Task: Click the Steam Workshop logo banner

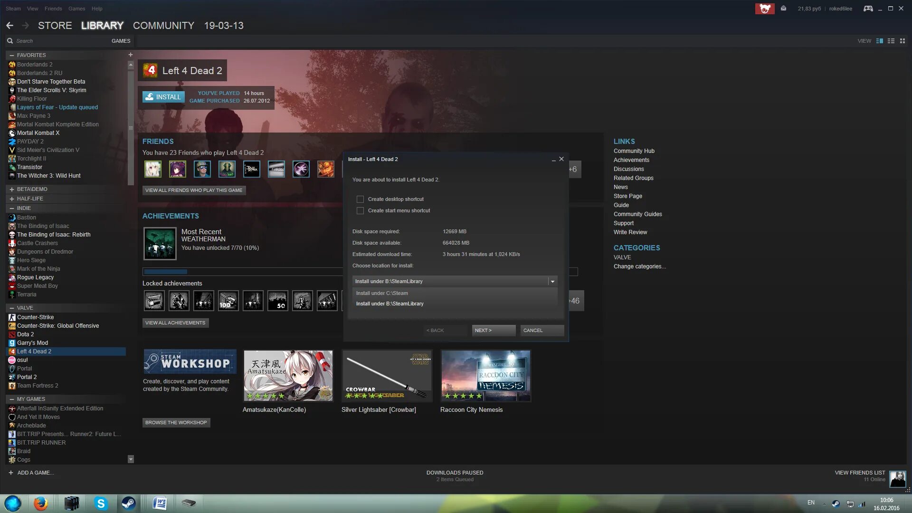Action: [190, 362]
